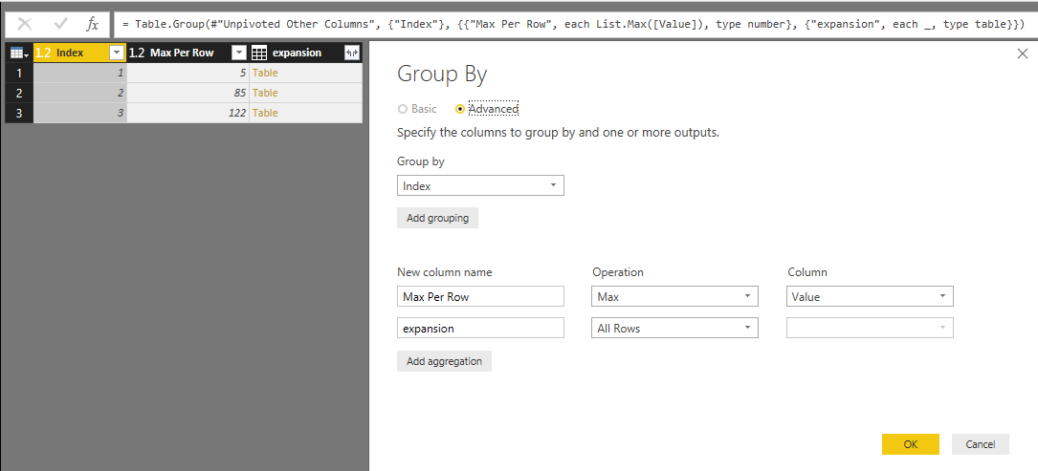1038x471 pixels.
Task: Click the Index column data type icon
Action: [42, 53]
